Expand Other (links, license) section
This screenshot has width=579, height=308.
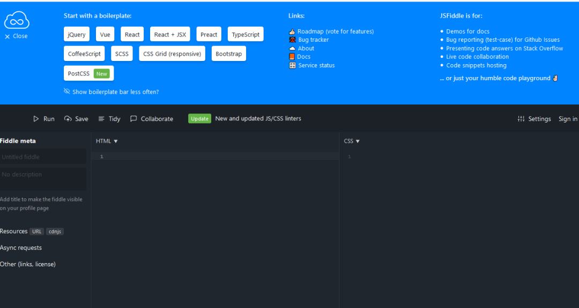28,264
